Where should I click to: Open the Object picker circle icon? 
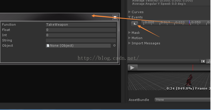tap(114, 46)
